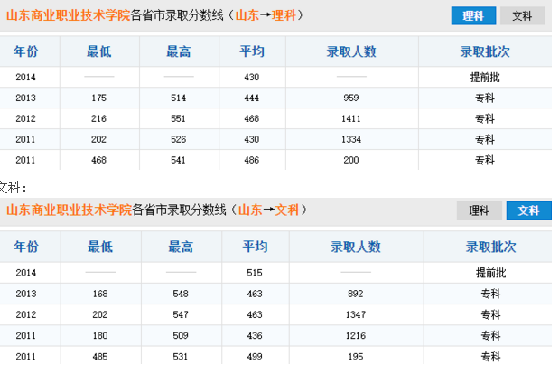
Task: Click 平均 column header in the 理科 table
Action: pyautogui.click(x=252, y=51)
